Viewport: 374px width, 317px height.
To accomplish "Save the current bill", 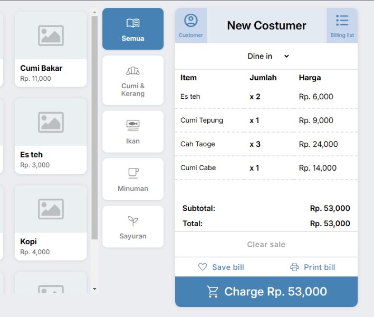I will 221,267.
